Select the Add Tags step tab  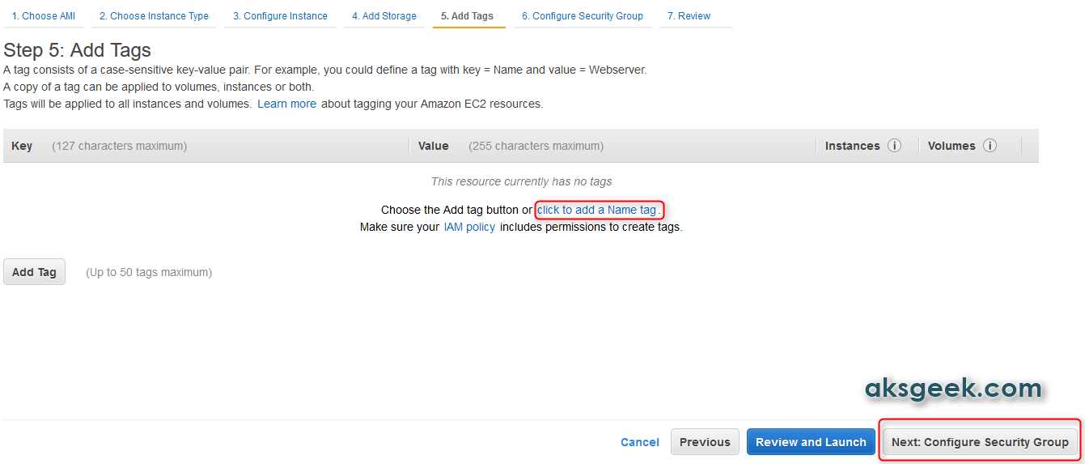point(468,16)
